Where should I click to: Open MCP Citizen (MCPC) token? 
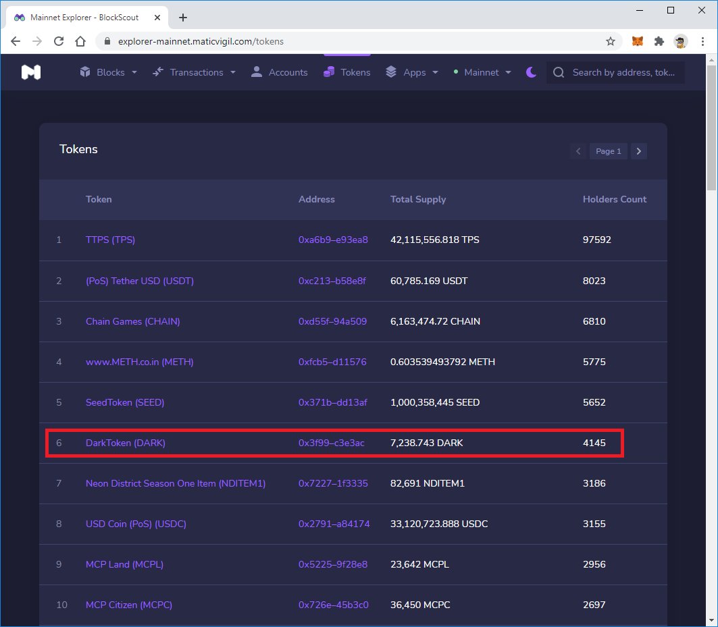point(129,605)
